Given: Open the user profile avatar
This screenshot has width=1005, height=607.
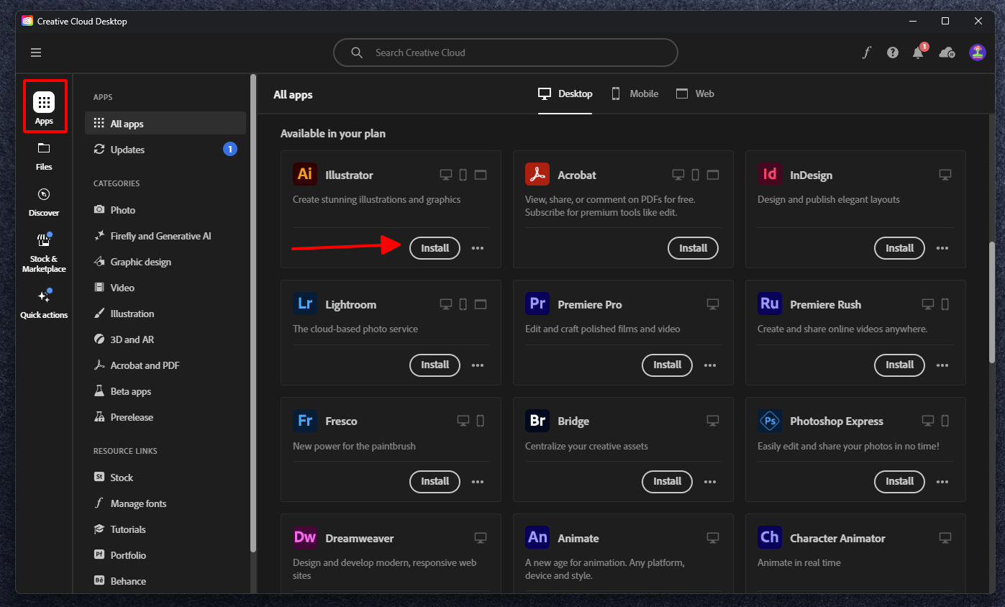Looking at the screenshot, I should (x=977, y=53).
